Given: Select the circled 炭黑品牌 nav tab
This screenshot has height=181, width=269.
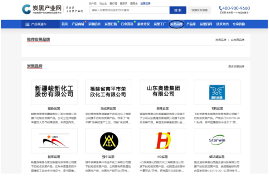Looking at the screenshot, I should (176, 24).
